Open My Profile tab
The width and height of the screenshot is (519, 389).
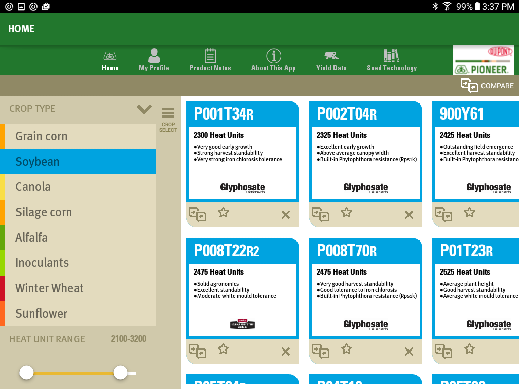(154, 60)
